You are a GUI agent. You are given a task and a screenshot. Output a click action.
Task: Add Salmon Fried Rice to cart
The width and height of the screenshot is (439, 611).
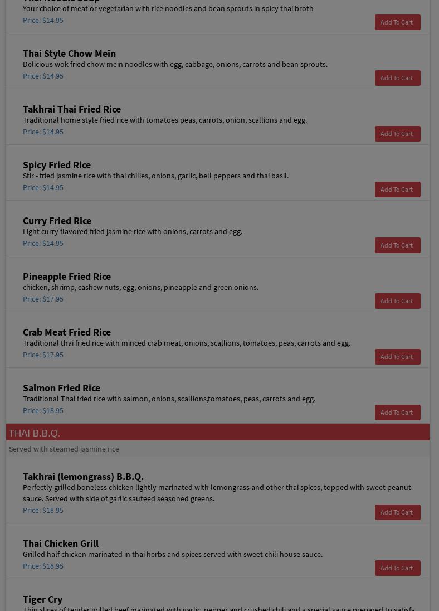click(397, 413)
